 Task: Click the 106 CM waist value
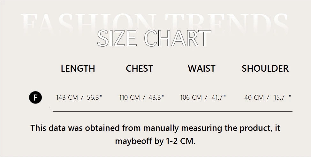click(x=191, y=97)
